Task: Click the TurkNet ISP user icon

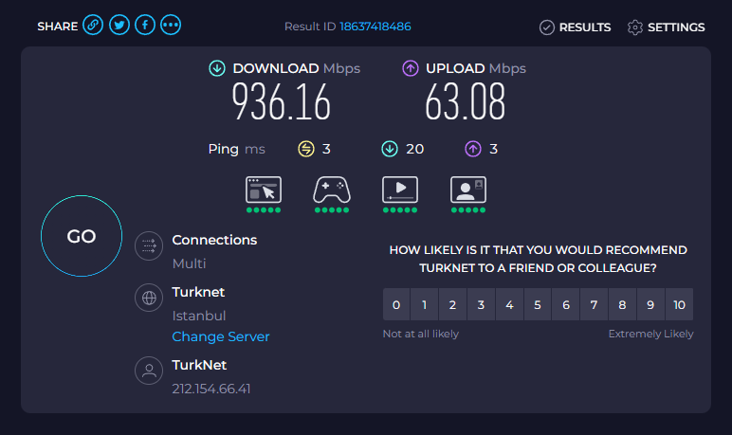Action: [149, 371]
